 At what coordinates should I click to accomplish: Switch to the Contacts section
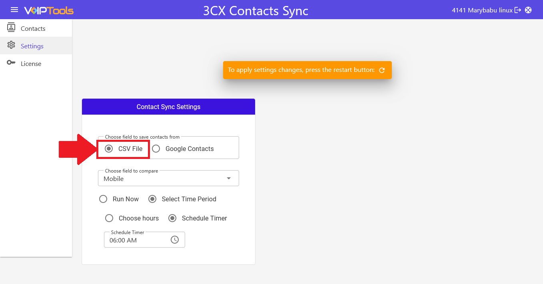(x=33, y=28)
